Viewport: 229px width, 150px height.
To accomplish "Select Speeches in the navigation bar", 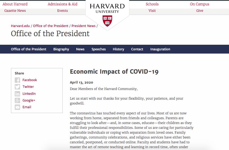I will click(99, 49).
